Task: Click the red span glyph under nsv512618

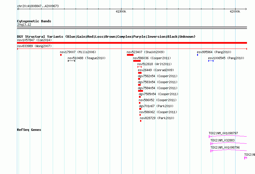Action: (x=139, y=67)
